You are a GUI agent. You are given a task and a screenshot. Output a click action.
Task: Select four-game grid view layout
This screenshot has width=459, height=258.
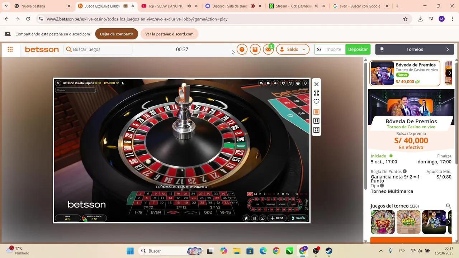tap(316, 130)
